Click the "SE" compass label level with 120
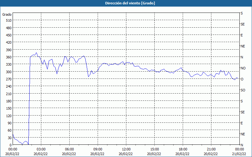 (x=243, y=112)
